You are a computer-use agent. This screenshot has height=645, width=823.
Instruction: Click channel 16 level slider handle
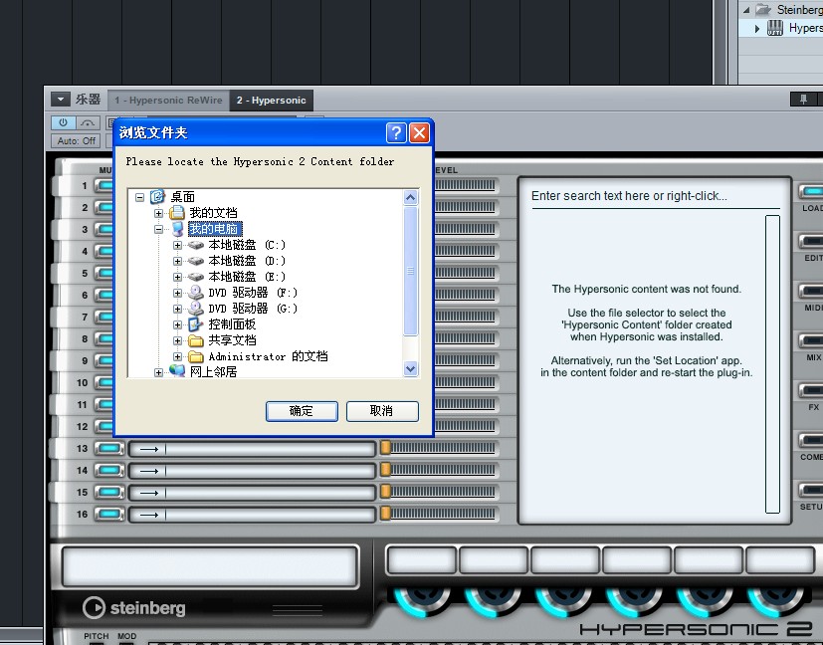click(386, 513)
